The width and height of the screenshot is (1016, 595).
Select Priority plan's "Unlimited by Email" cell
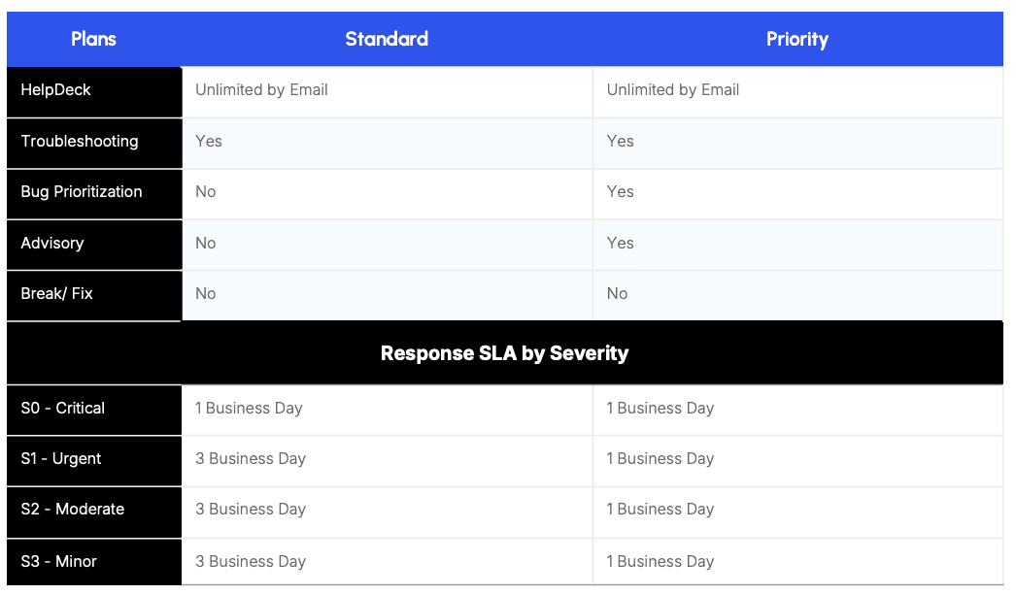tap(673, 90)
